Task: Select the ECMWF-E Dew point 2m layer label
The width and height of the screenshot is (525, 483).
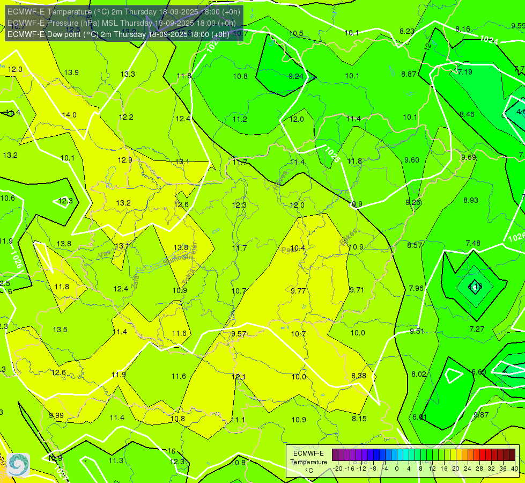Action: click(x=118, y=34)
